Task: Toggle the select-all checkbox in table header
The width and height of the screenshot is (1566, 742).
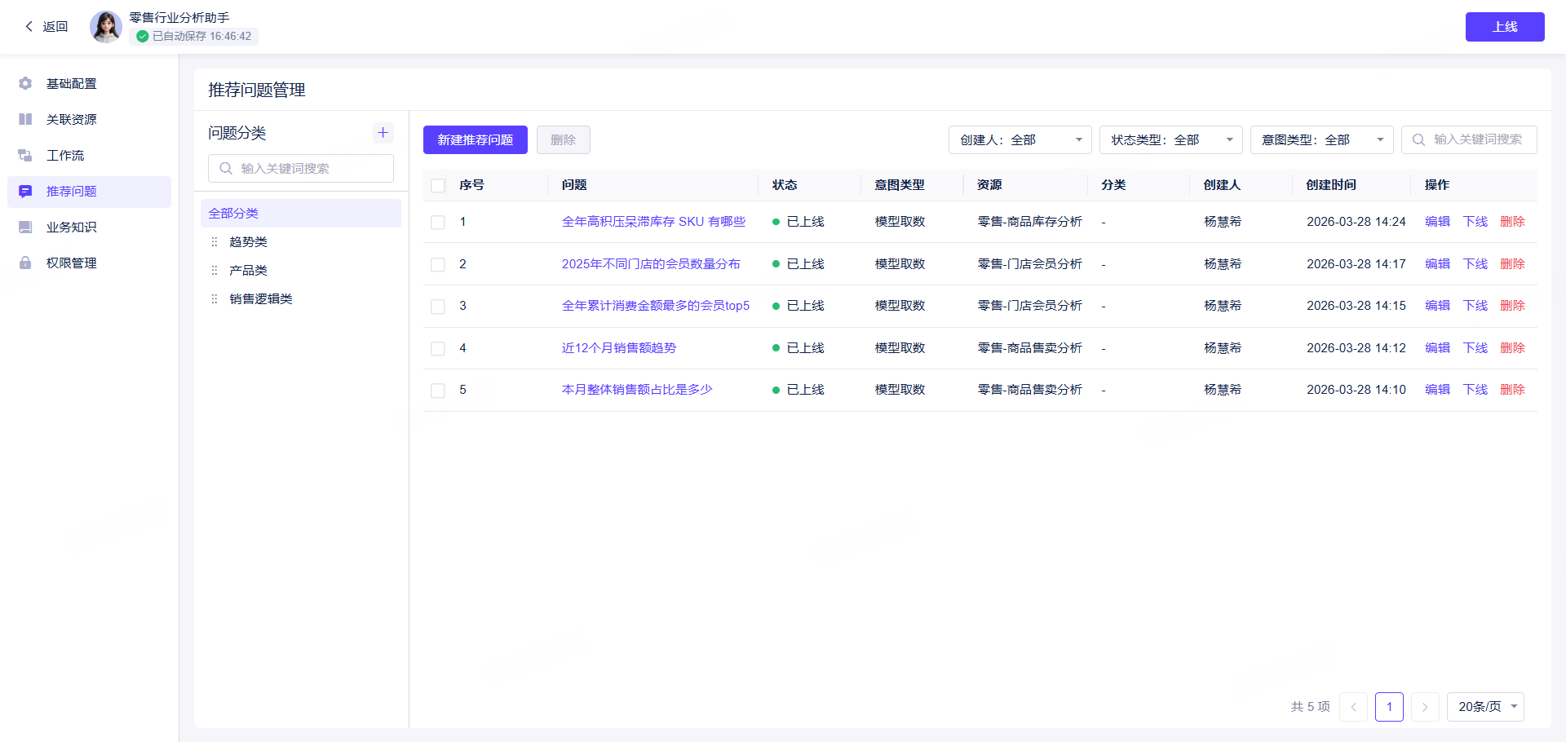Action: 438,185
